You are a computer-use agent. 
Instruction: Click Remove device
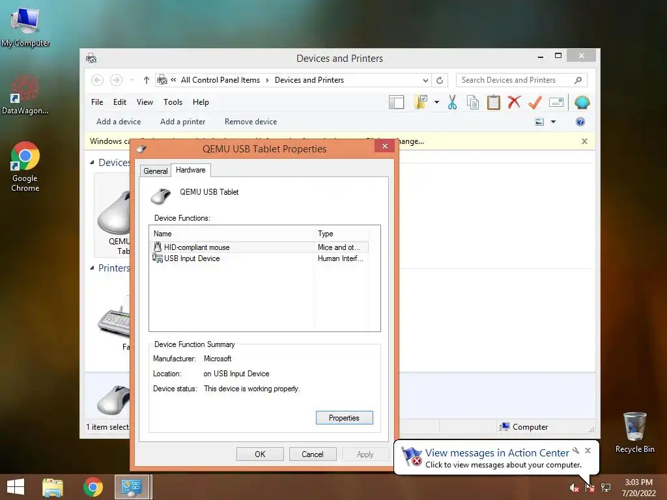click(251, 122)
